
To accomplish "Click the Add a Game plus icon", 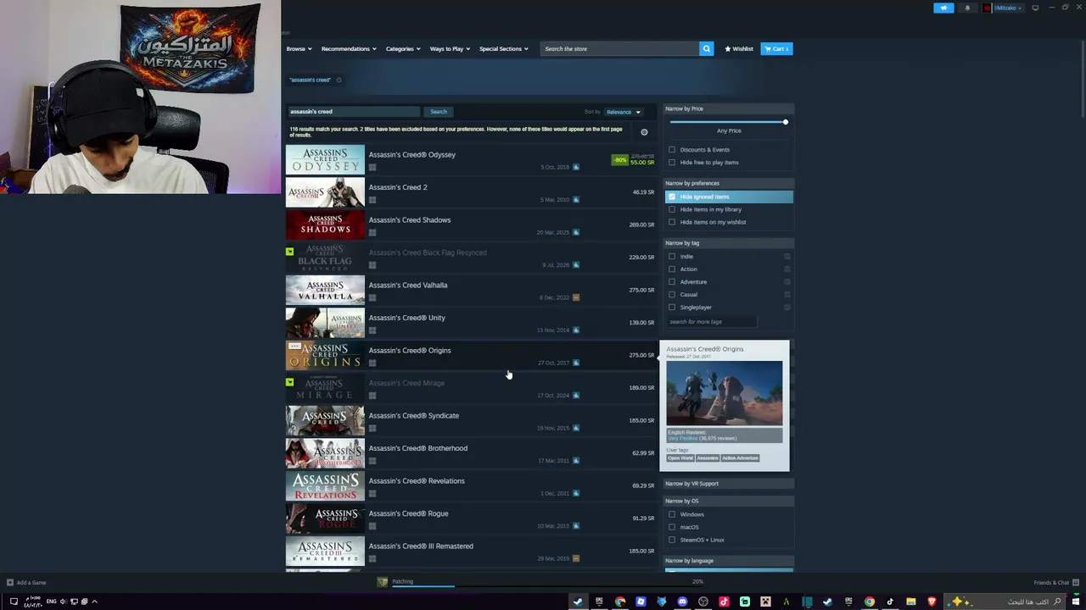I will pyautogui.click(x=10, y=583).
